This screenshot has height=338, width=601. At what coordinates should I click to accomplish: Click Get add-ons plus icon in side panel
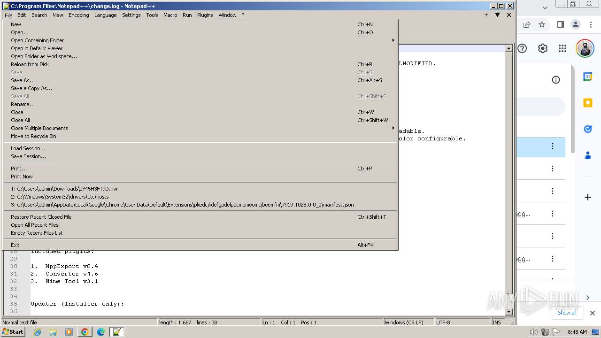click(x=588, y=197)
